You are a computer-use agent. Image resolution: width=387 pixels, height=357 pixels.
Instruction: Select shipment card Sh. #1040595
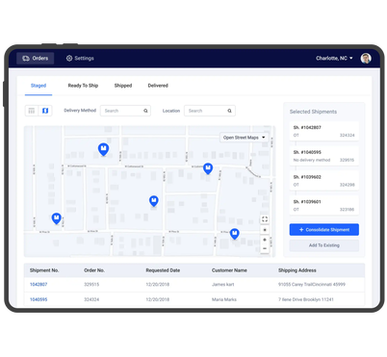pos(323,156)
